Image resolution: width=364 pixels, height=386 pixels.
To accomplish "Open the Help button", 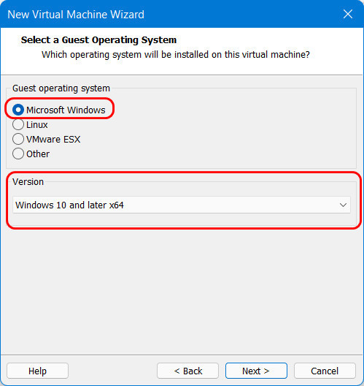I will pyautogui.click(x=37, y=371).
